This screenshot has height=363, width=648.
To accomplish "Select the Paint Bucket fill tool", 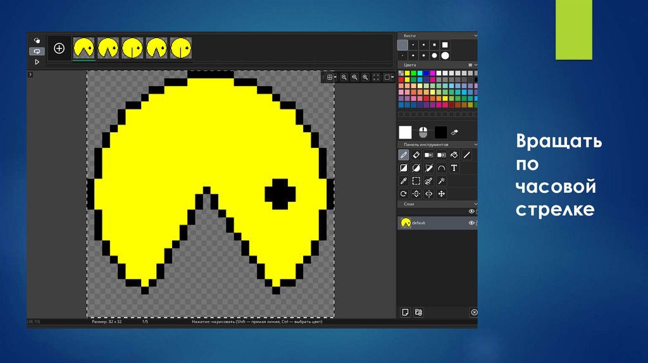I will pyautogui.click(x=454, y=155).
